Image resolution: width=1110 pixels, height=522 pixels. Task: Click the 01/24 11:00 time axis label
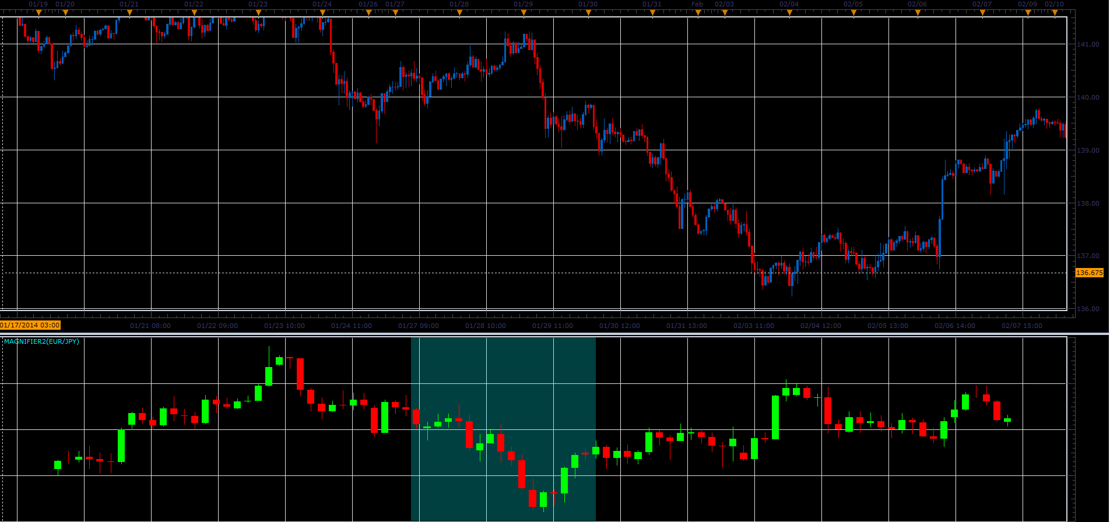click(352, 326)
